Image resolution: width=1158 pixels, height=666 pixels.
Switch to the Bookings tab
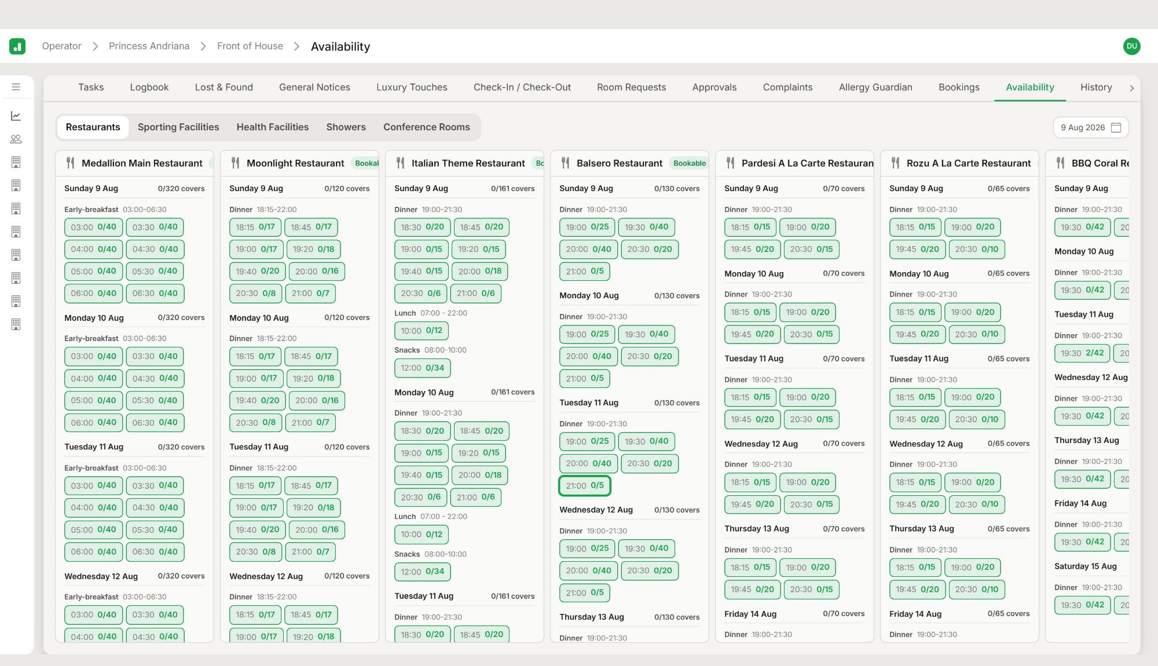click(959, 87)
